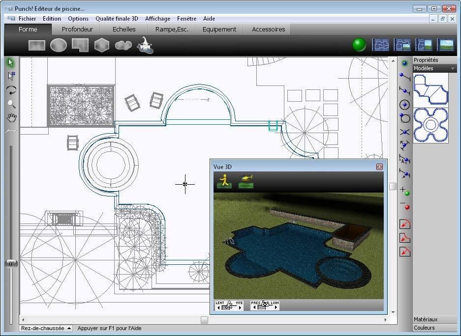
Task: Add a point with plus green ball
Action: [x=405, y=192]
